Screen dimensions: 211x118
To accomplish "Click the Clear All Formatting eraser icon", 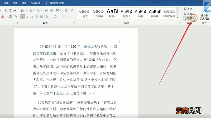I will coord(6,10).
